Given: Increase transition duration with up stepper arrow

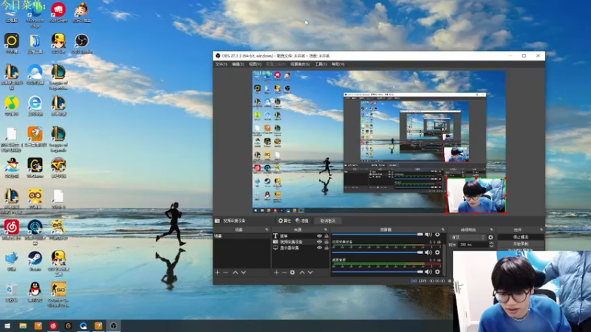Looking at the screenshot, I should 491,243.
